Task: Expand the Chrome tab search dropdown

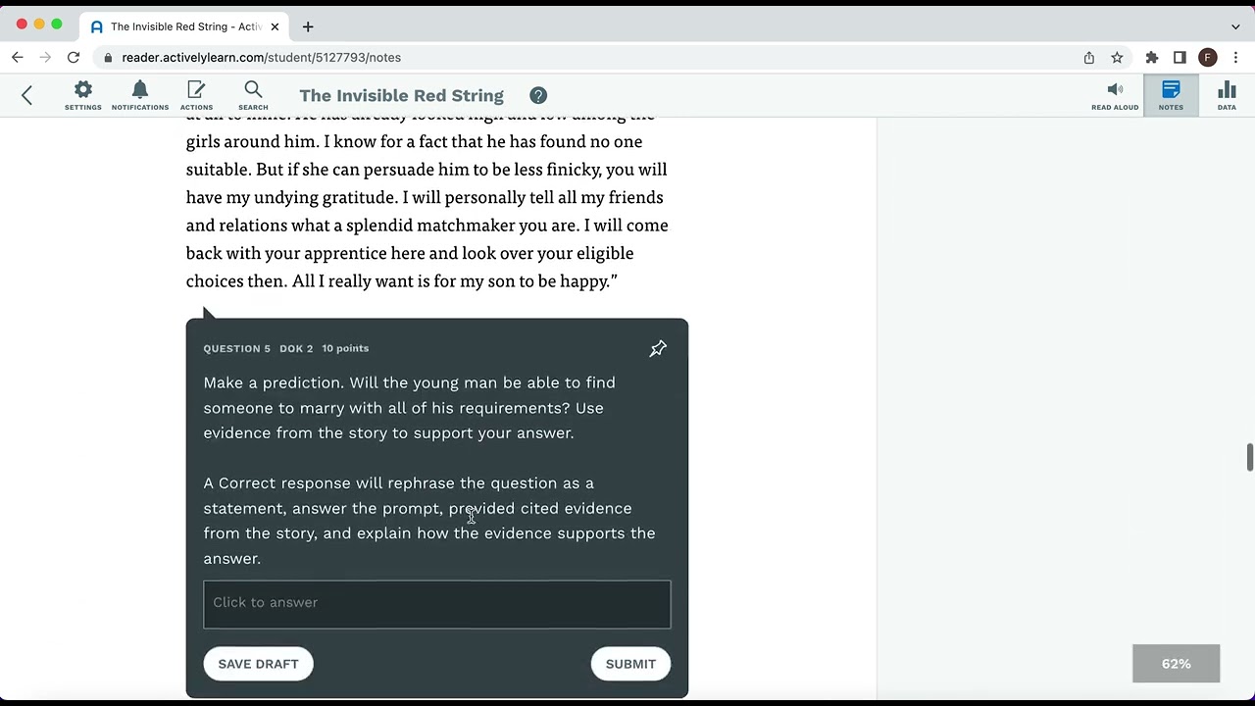Action: 1235,26
